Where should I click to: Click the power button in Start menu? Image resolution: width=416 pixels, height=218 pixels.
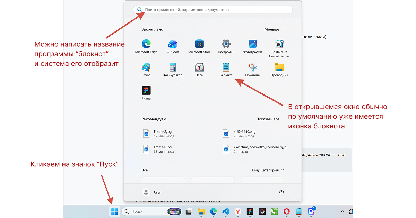click(281, 192)
